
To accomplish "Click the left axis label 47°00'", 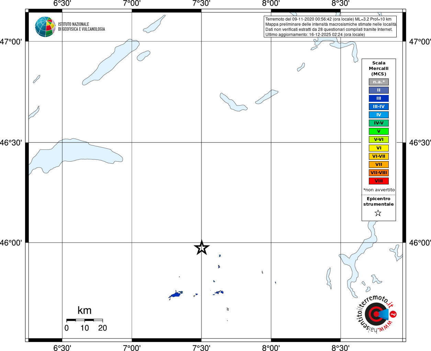I will 11,42.
